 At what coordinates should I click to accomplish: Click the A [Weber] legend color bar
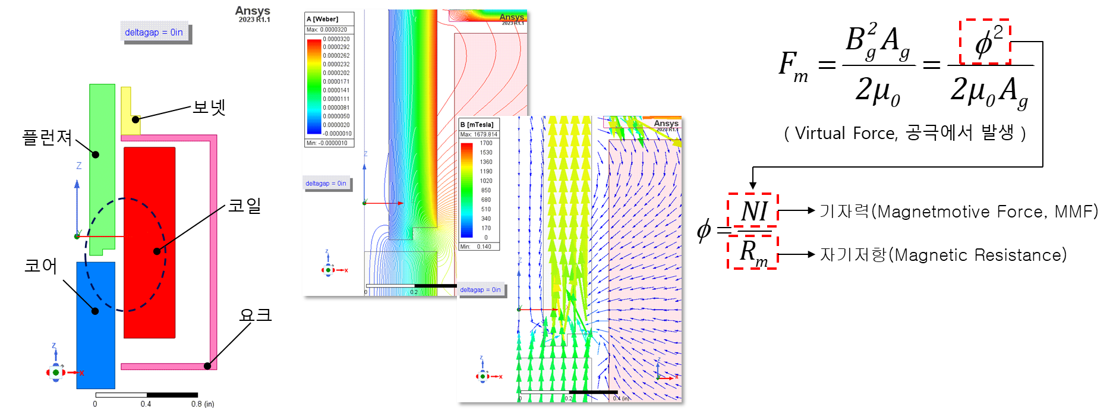point(314,86)
